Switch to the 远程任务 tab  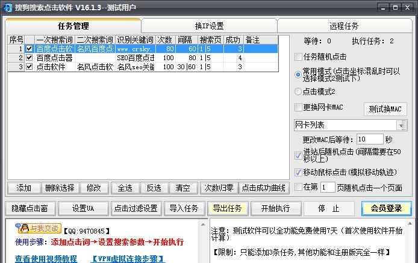[x=344, y=26]
